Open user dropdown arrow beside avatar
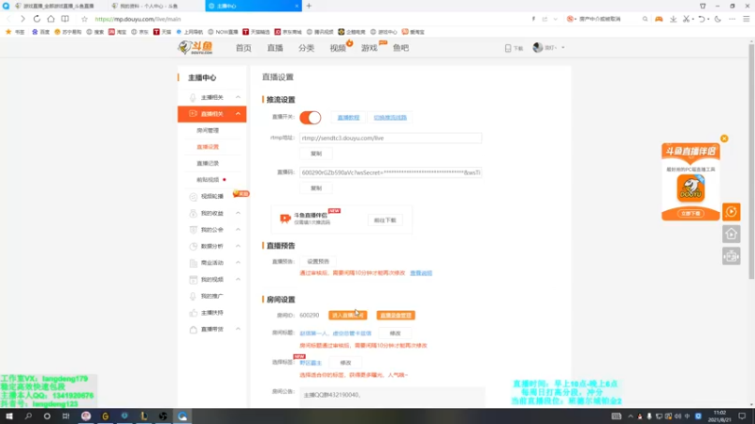755x424 pixels. pyautogui.click(x=562, y=48)
